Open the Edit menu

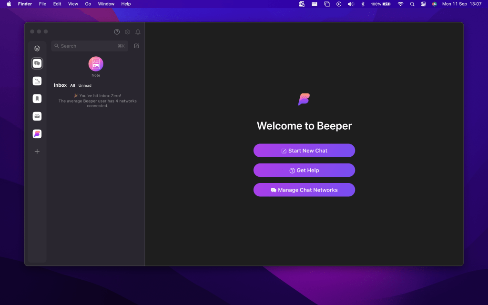[x=57, y=4]
